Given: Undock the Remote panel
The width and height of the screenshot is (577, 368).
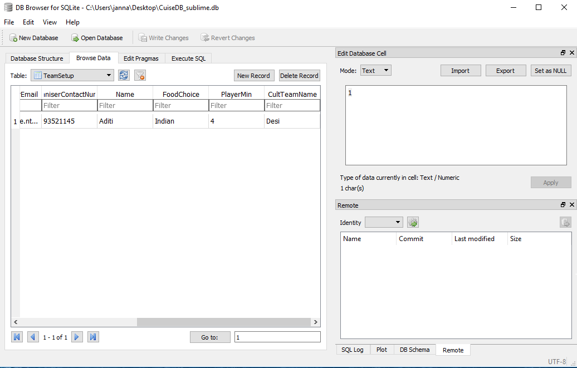Looking at the screenshot, I should coord(563,205).
